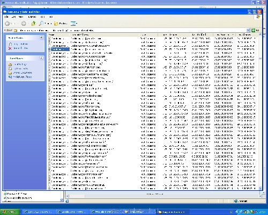
Task: Open the first folder link under Other Places
Action: (x=18, y=64)
